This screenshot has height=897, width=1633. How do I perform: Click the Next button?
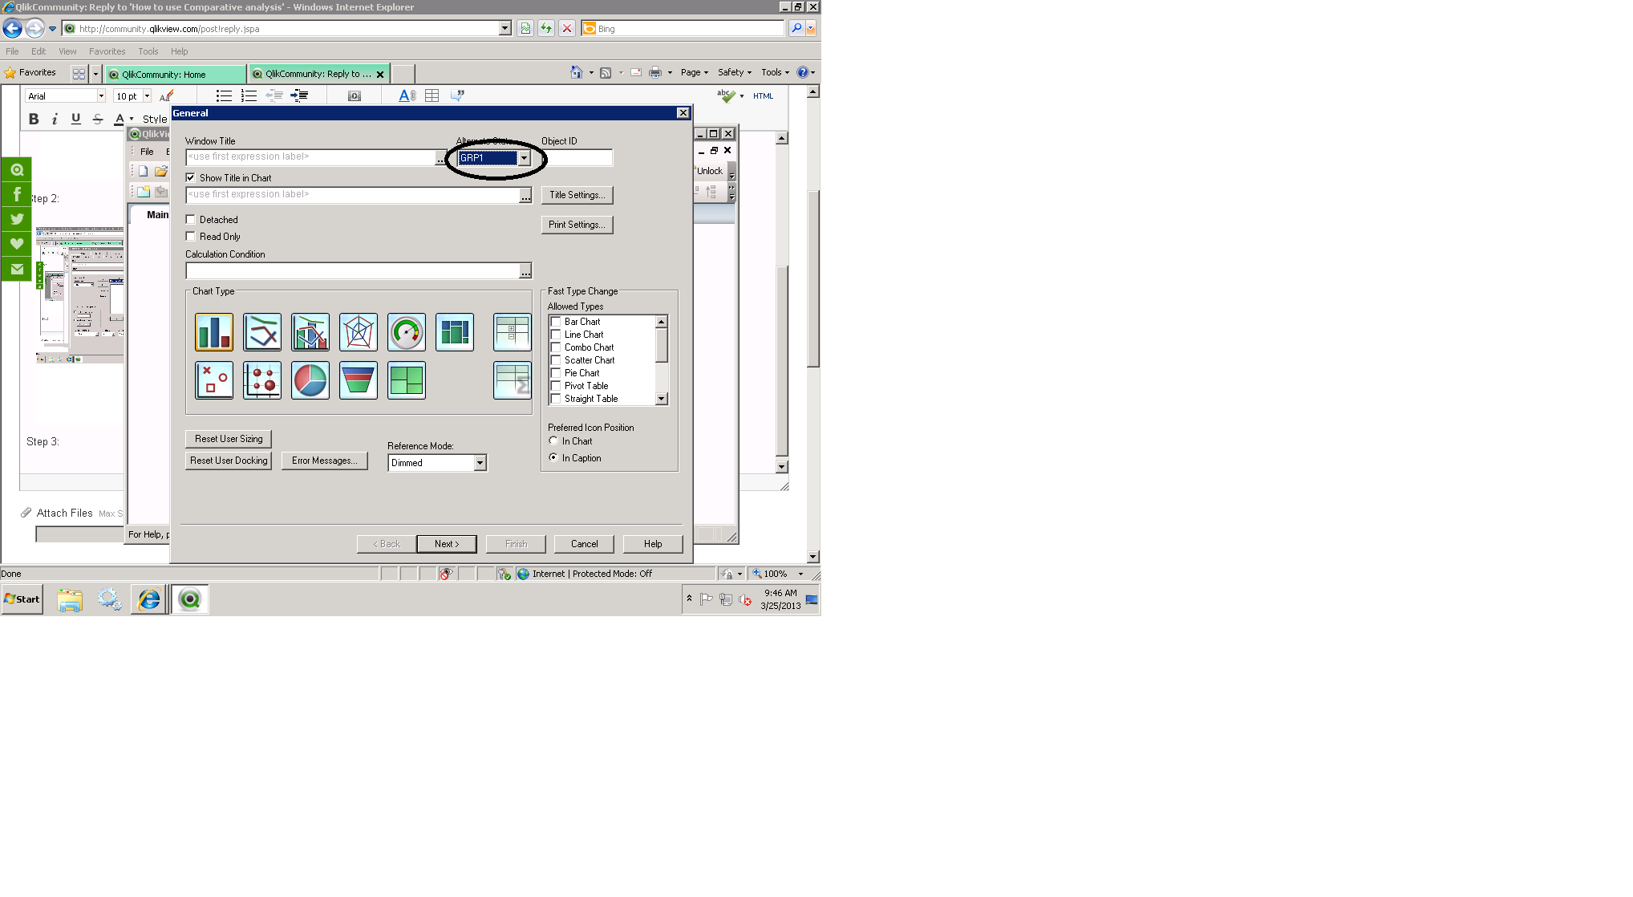447,544
